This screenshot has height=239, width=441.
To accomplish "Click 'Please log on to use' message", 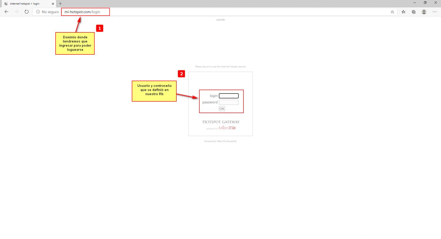I will coord(220,67).
